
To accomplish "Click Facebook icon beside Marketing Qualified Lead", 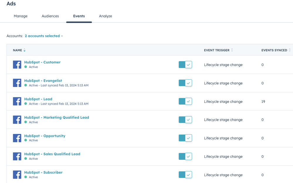I will point(17,120).
